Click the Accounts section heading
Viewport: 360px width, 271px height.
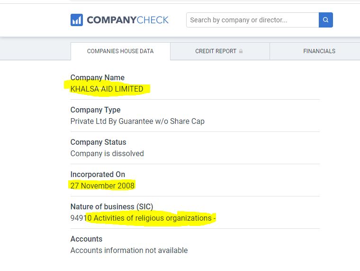86,239
